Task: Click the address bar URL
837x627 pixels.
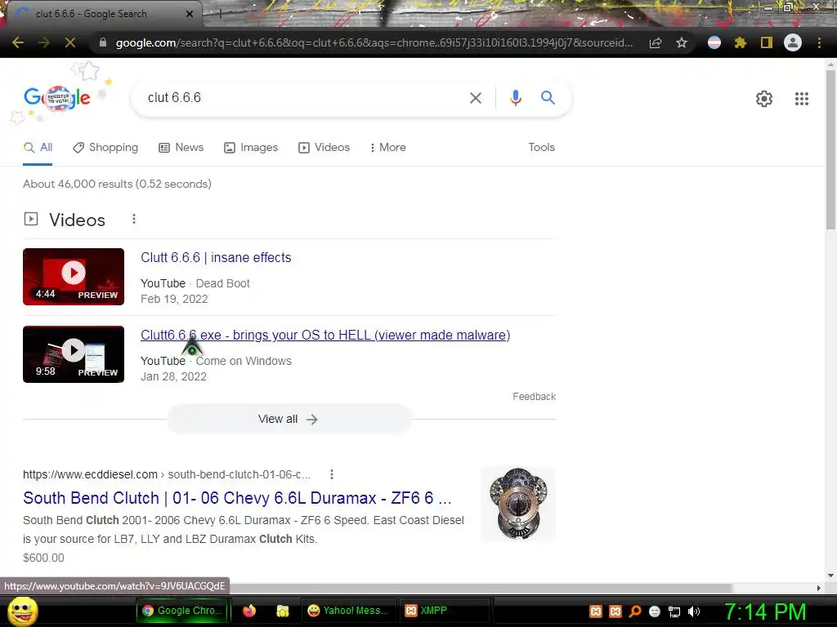Action: point(374,42)
